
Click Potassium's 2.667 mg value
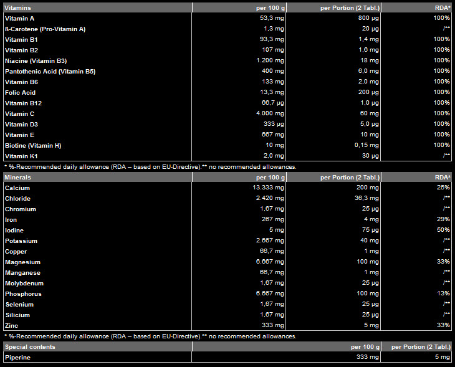(x=270, y=241)
